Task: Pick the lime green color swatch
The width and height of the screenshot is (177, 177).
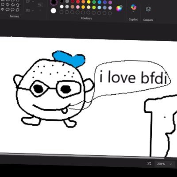Action: (x=94, y=8)
